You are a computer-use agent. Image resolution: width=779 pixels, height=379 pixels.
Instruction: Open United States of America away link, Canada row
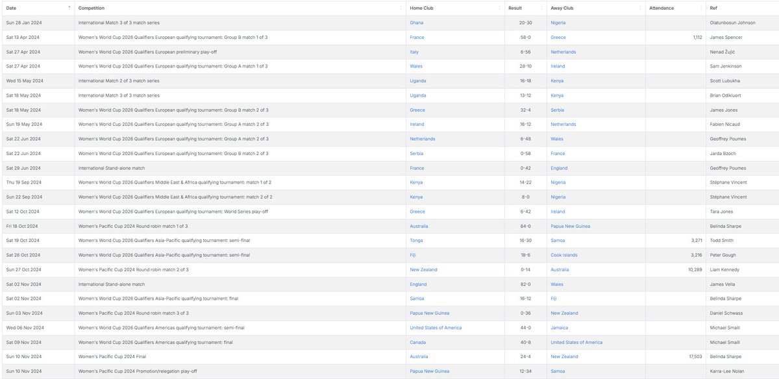pos(576,342)
